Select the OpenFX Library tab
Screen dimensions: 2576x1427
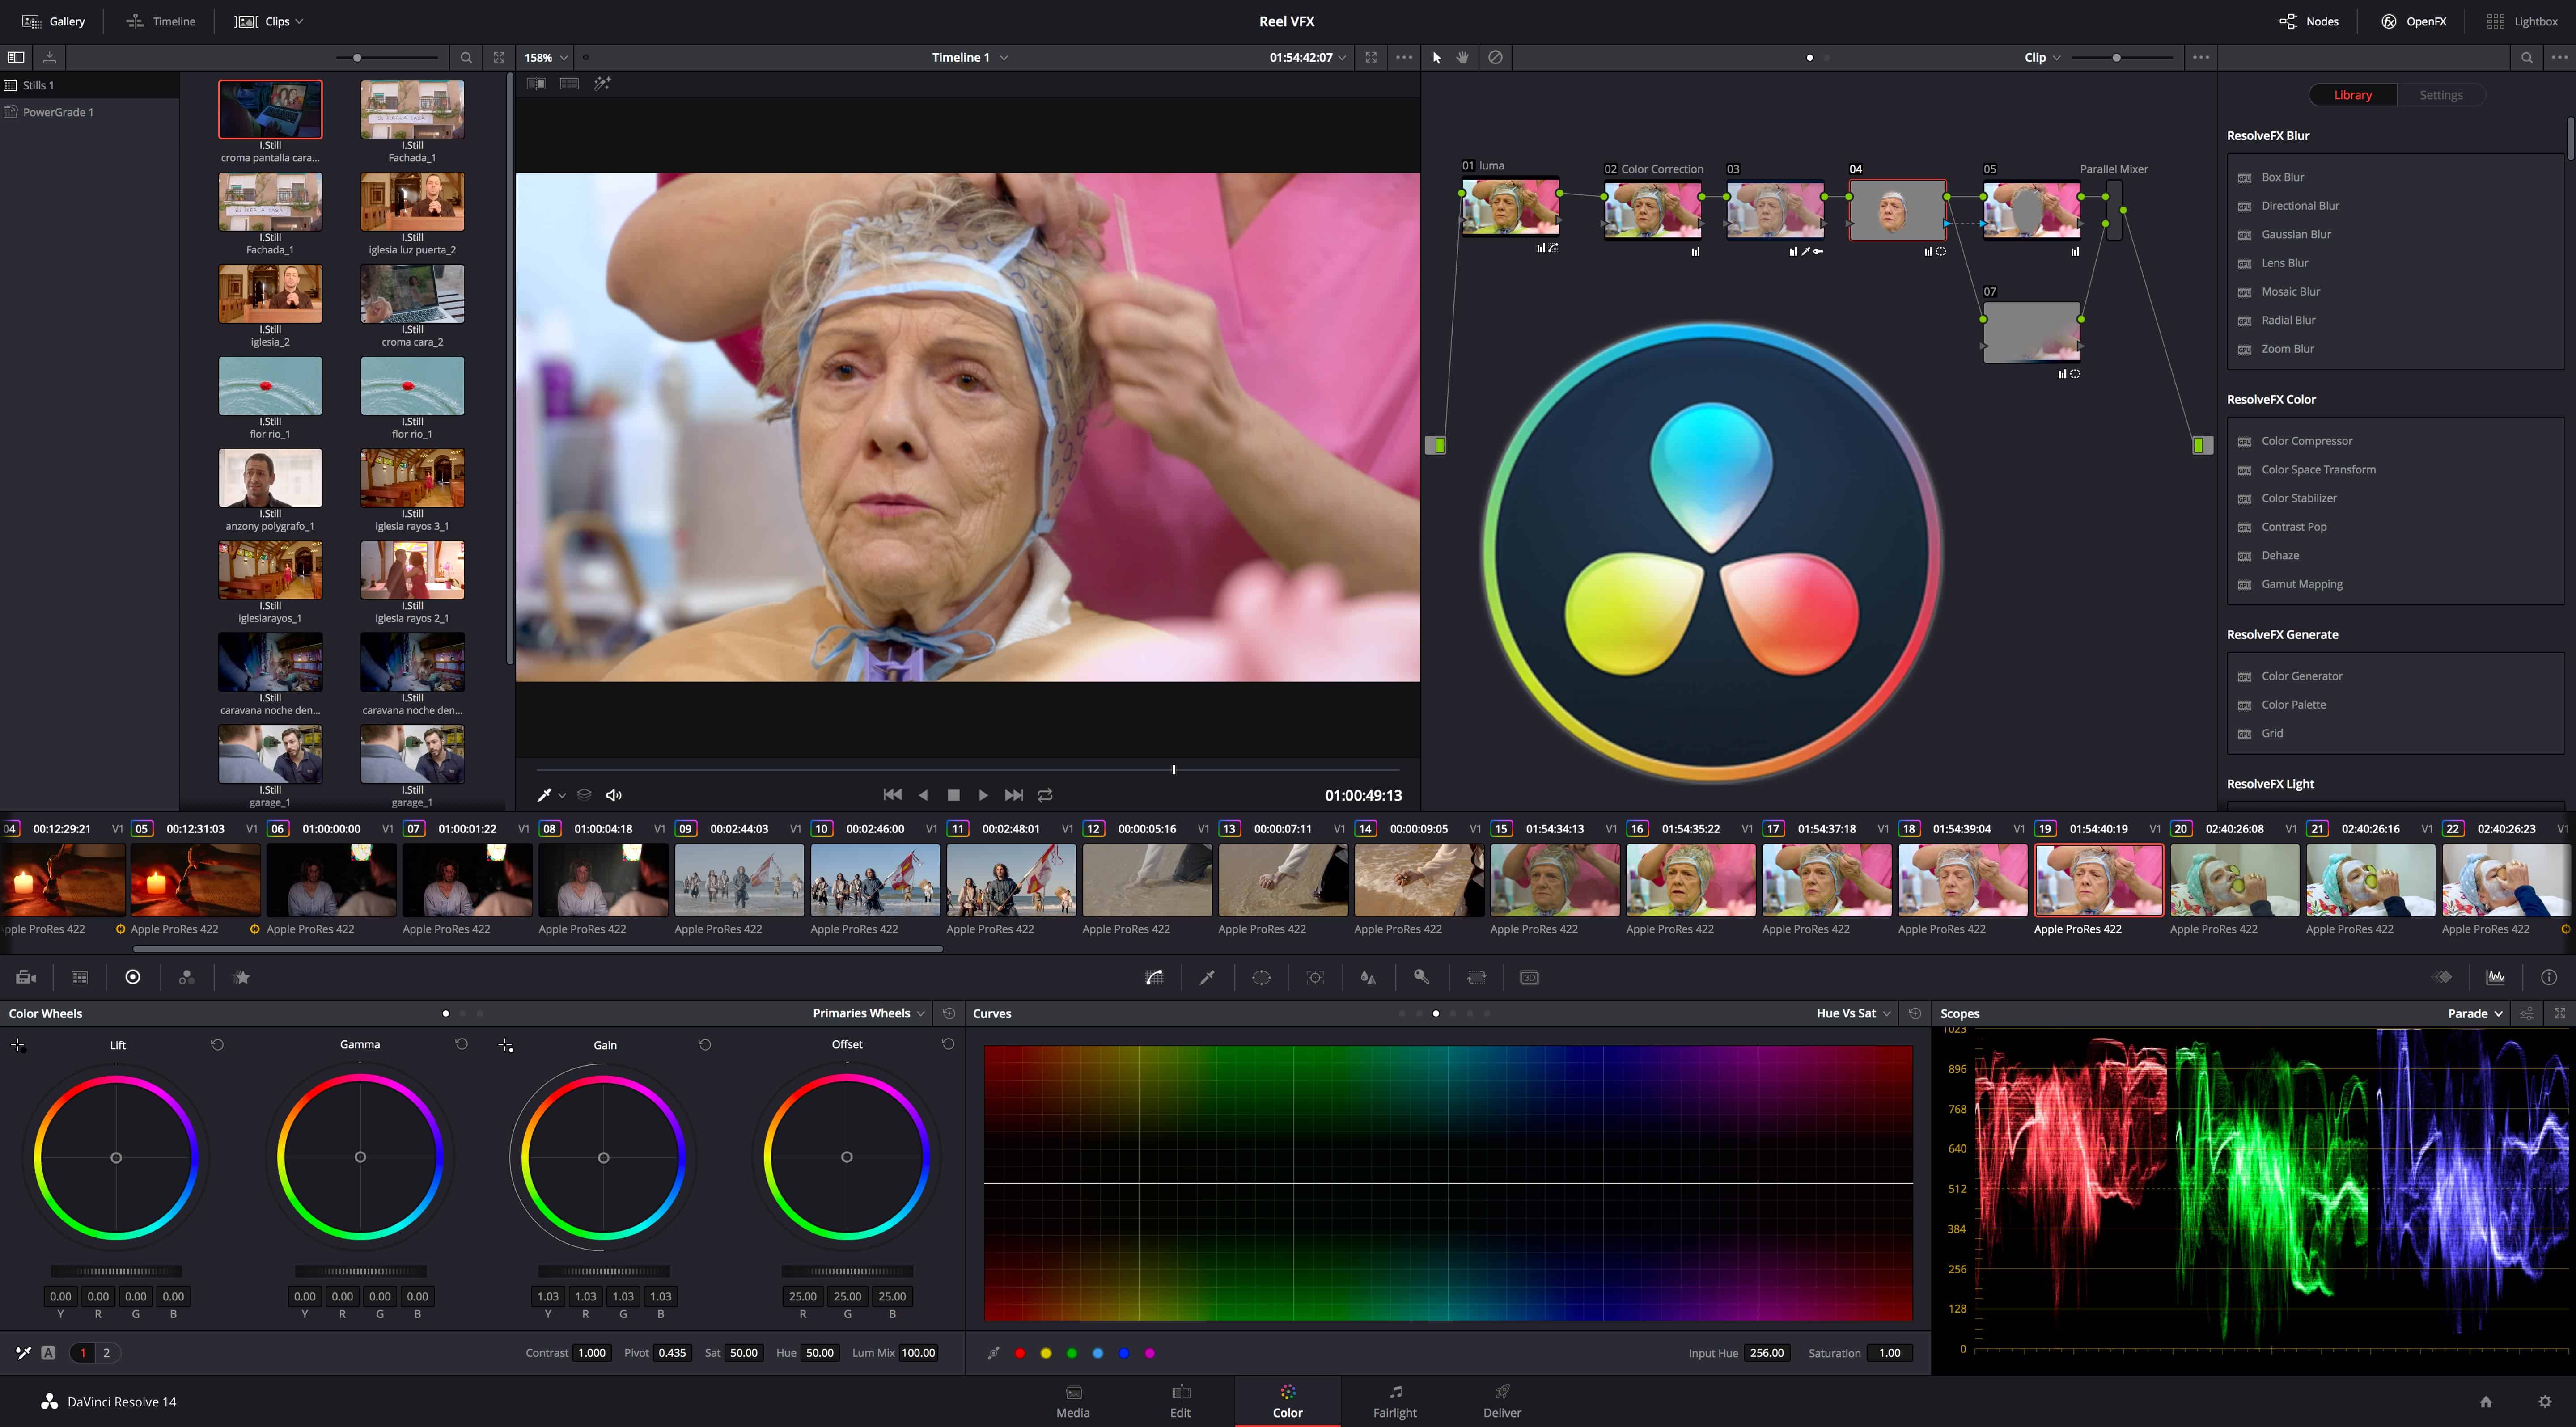(2353, 95)
